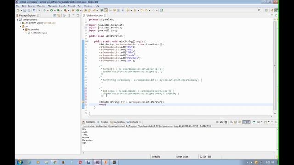Click the green Run button in toolbar
This screenshot has height=165, width=294.
51,10
